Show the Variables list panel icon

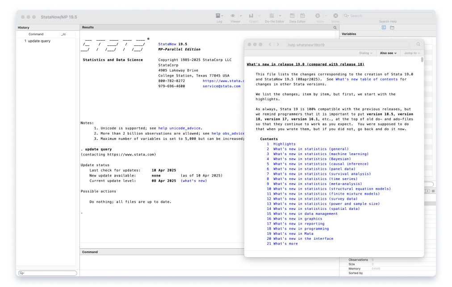(x=384, y=28)
